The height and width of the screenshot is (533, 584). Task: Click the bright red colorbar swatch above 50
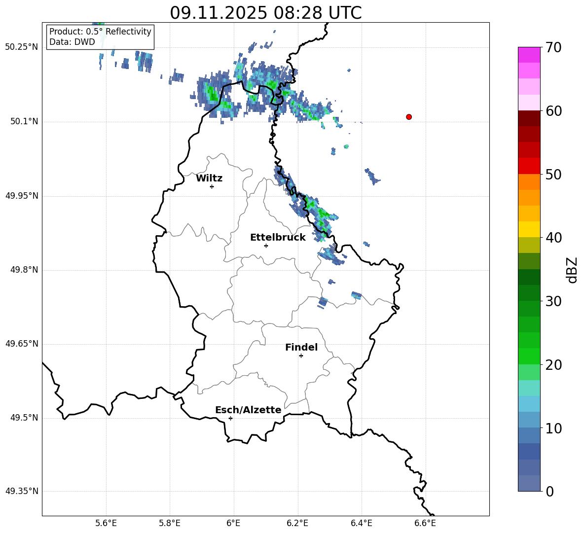(x=529, y=166)
